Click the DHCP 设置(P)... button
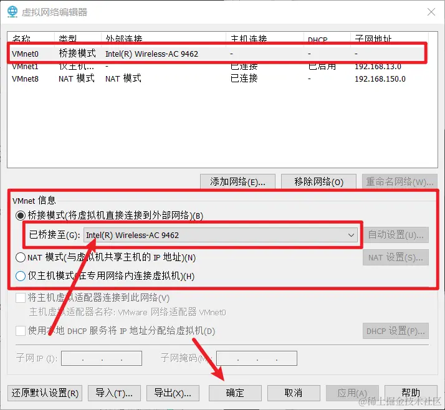This screenshot has width=445, height=410. click(396, 331)
